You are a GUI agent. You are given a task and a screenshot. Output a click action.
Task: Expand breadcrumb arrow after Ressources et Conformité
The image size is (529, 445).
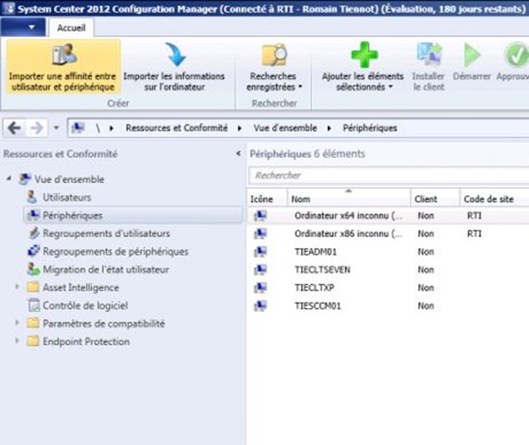click(x=239, y=128)
